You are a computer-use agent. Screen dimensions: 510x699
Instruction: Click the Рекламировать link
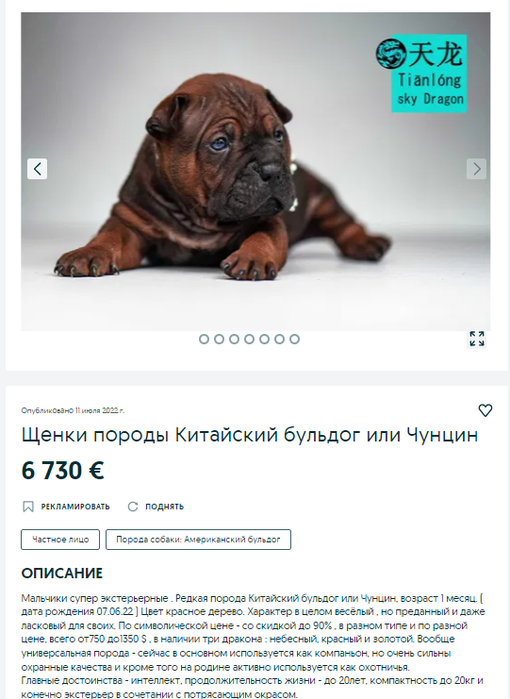pos(75,507)
